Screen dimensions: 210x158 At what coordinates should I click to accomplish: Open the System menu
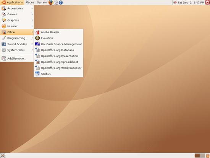(42, 2)
